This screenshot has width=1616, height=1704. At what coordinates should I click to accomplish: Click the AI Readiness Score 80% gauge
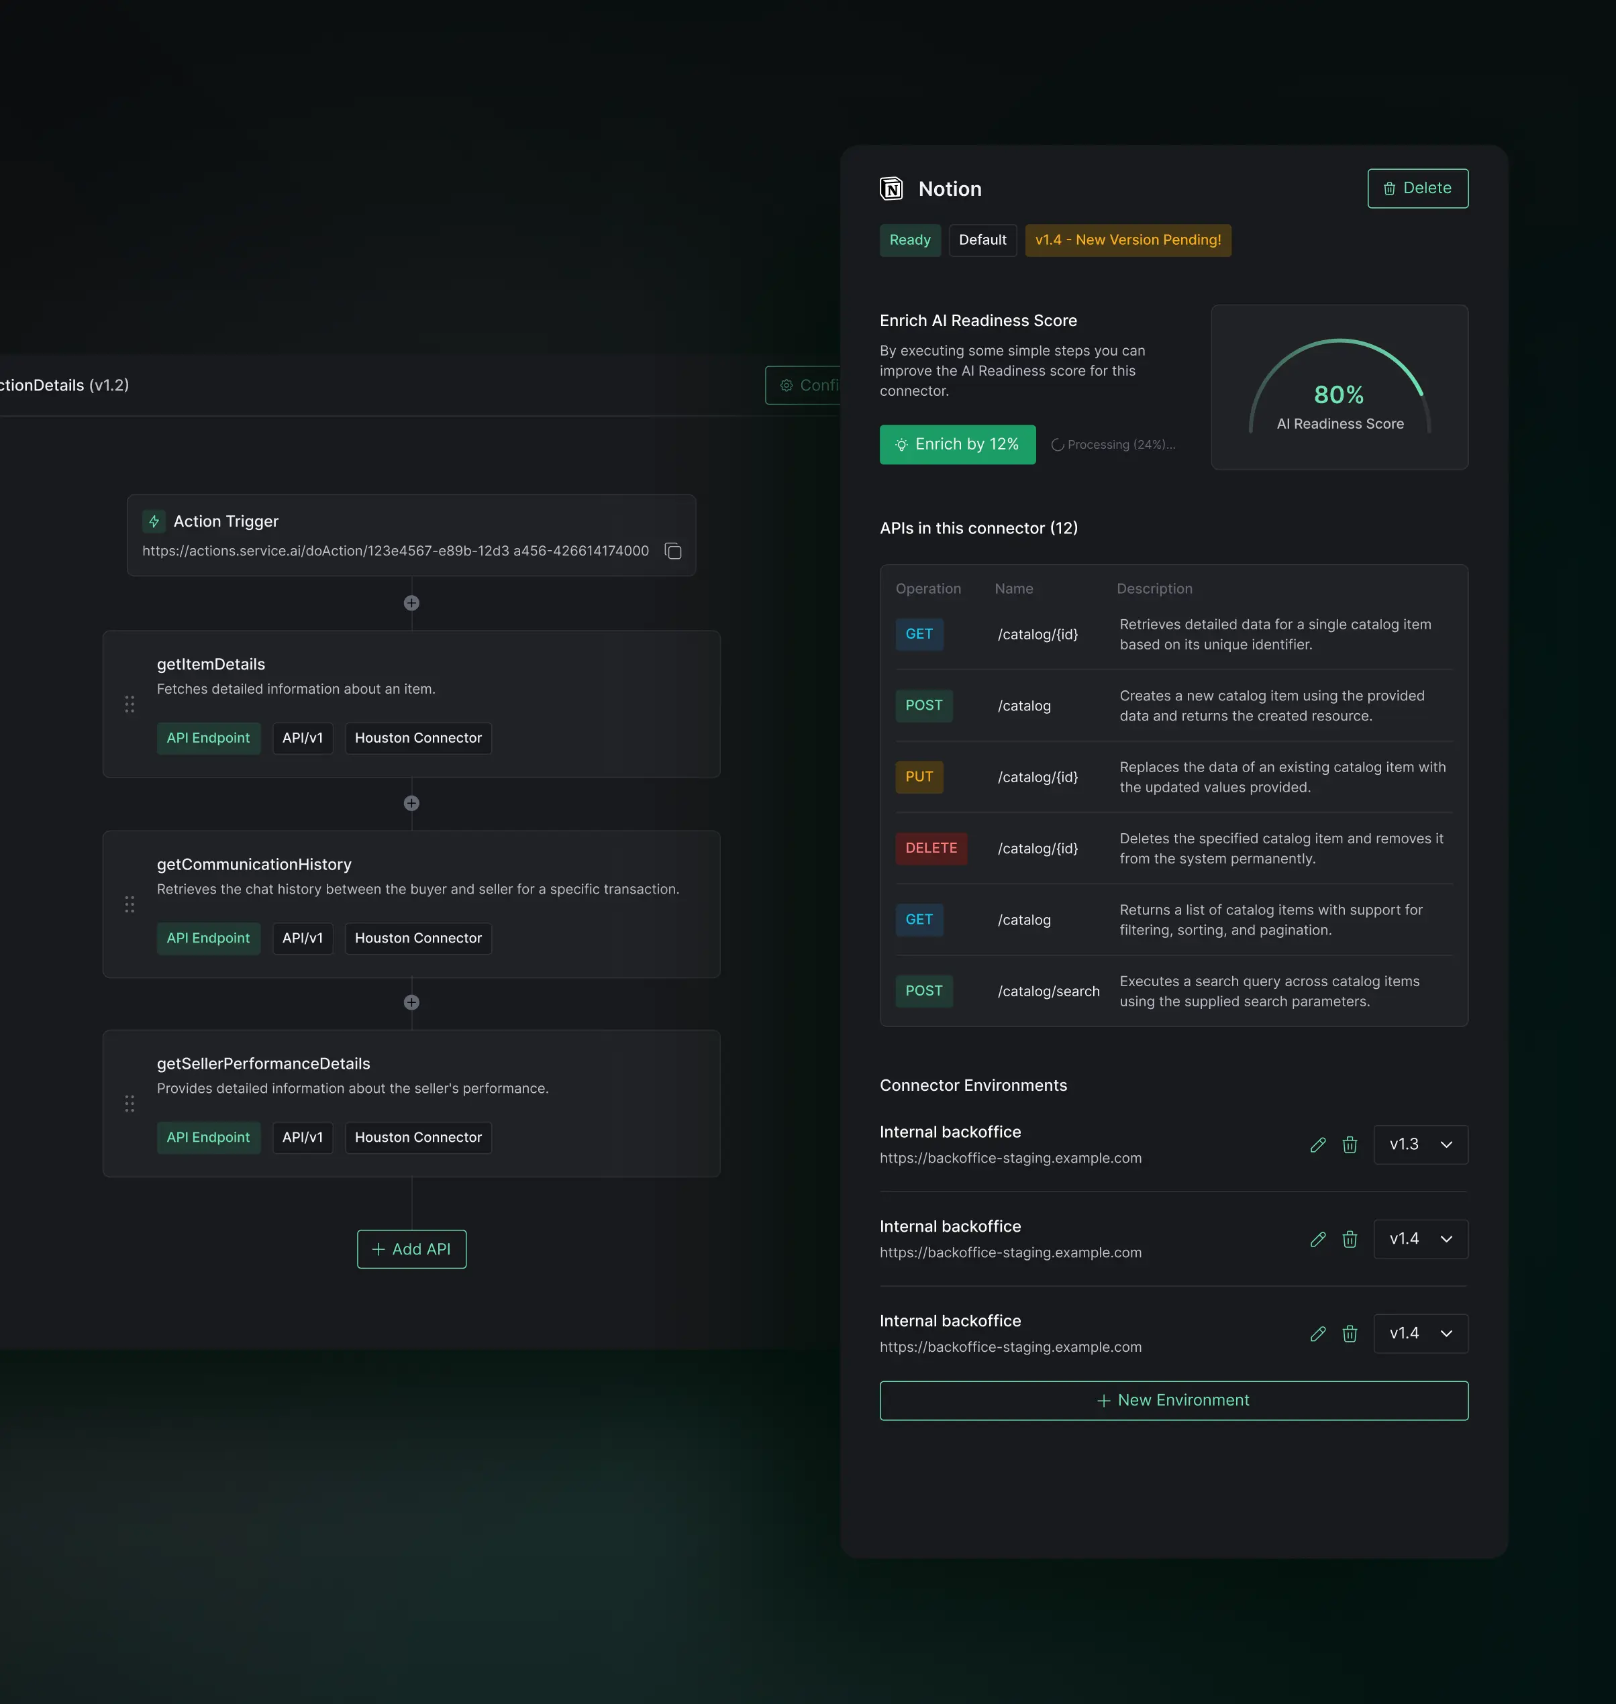tap(1340, 386)
